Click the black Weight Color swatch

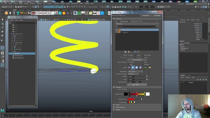pyautogui.click(x=126, y=94)
